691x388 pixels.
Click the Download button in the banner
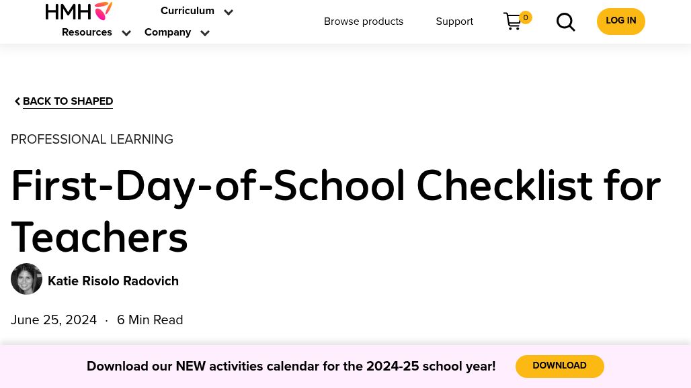(559, 367)
